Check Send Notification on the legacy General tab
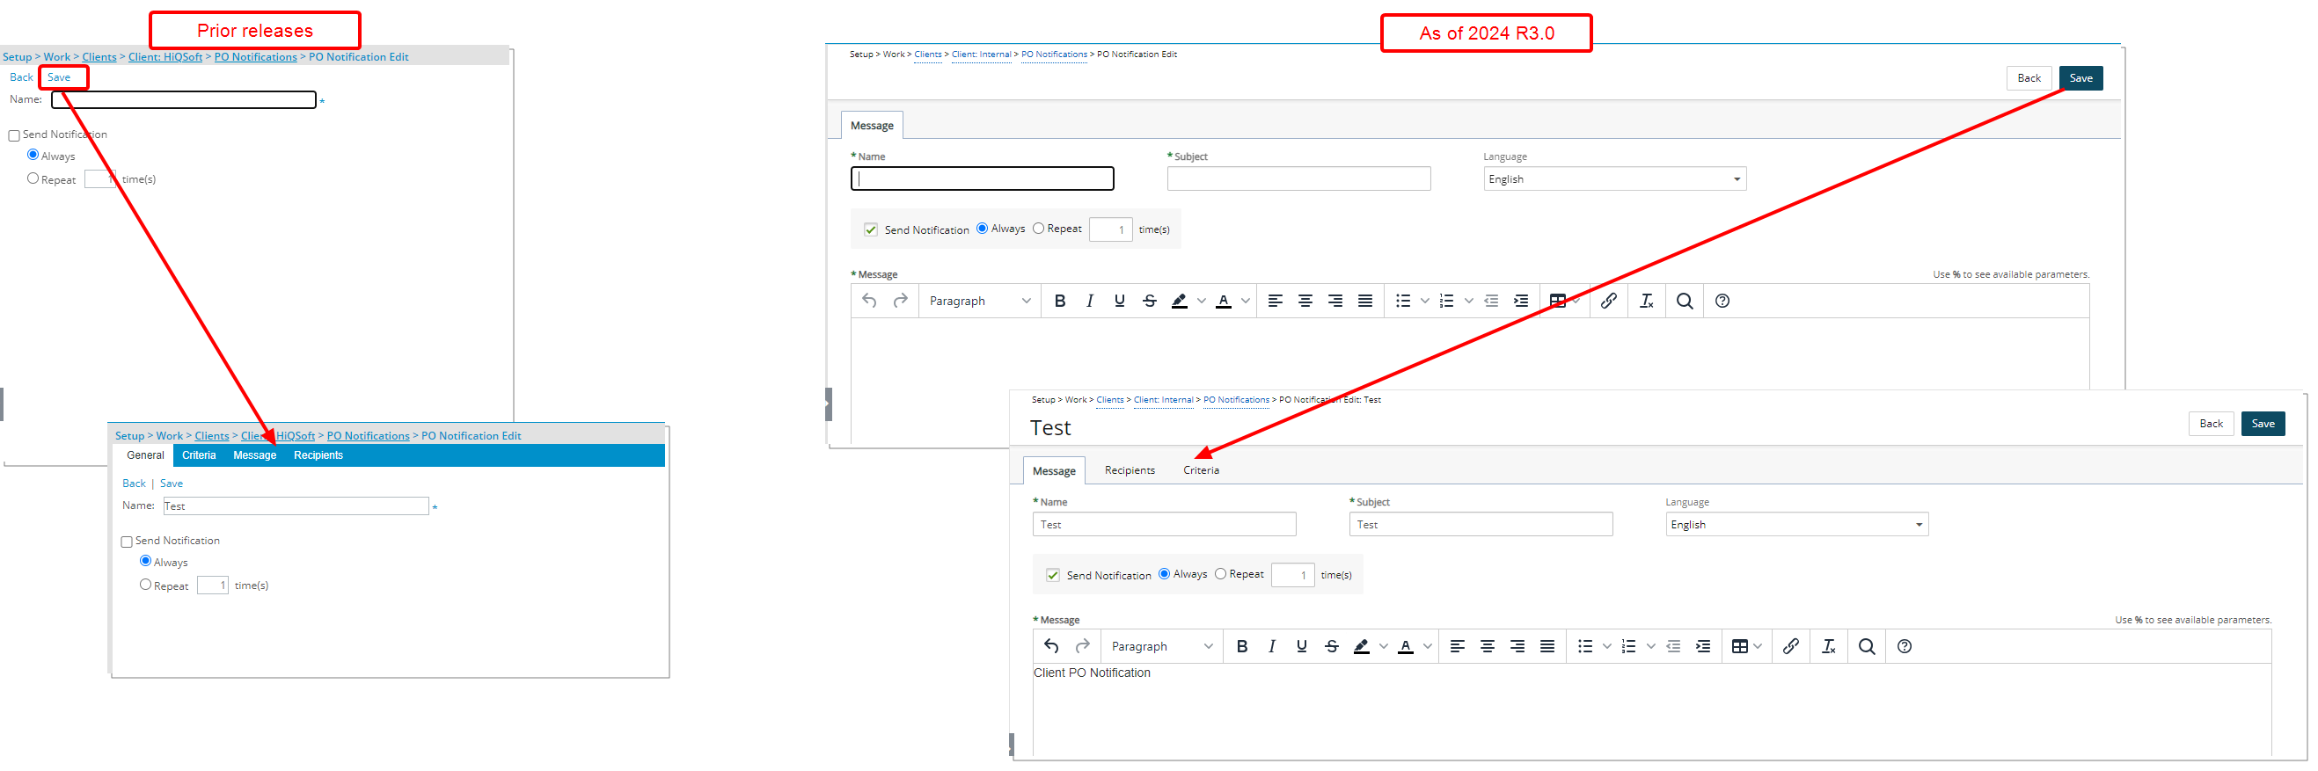This screenshot has width=2318, height=771. pyautogui.click(x=127, y=542)
